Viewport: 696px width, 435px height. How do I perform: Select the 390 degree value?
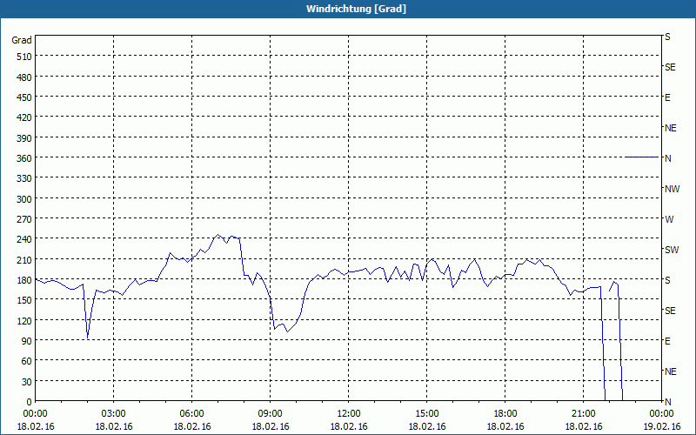click(x=24, y=138)
